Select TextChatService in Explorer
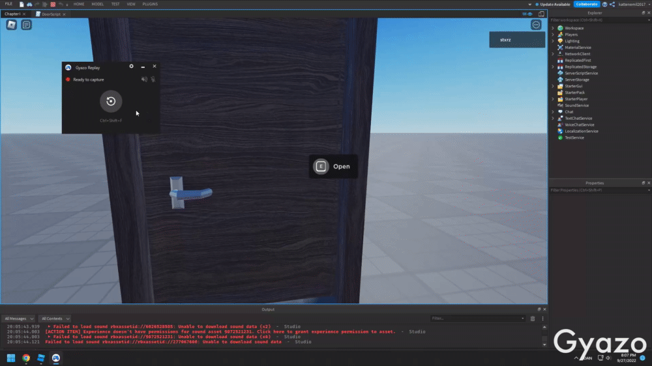 [x=578, y=119]
